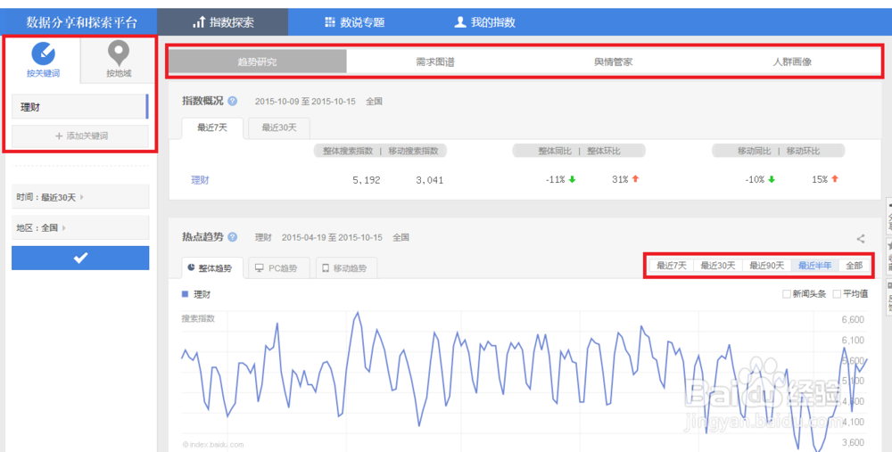This screenshot has height=452, width=892.
Task: Click the 理财 keyword input field
Action: click(79, 107)
